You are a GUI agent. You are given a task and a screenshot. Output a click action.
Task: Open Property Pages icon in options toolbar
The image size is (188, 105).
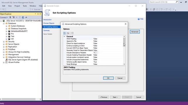[x=72, y=33]
